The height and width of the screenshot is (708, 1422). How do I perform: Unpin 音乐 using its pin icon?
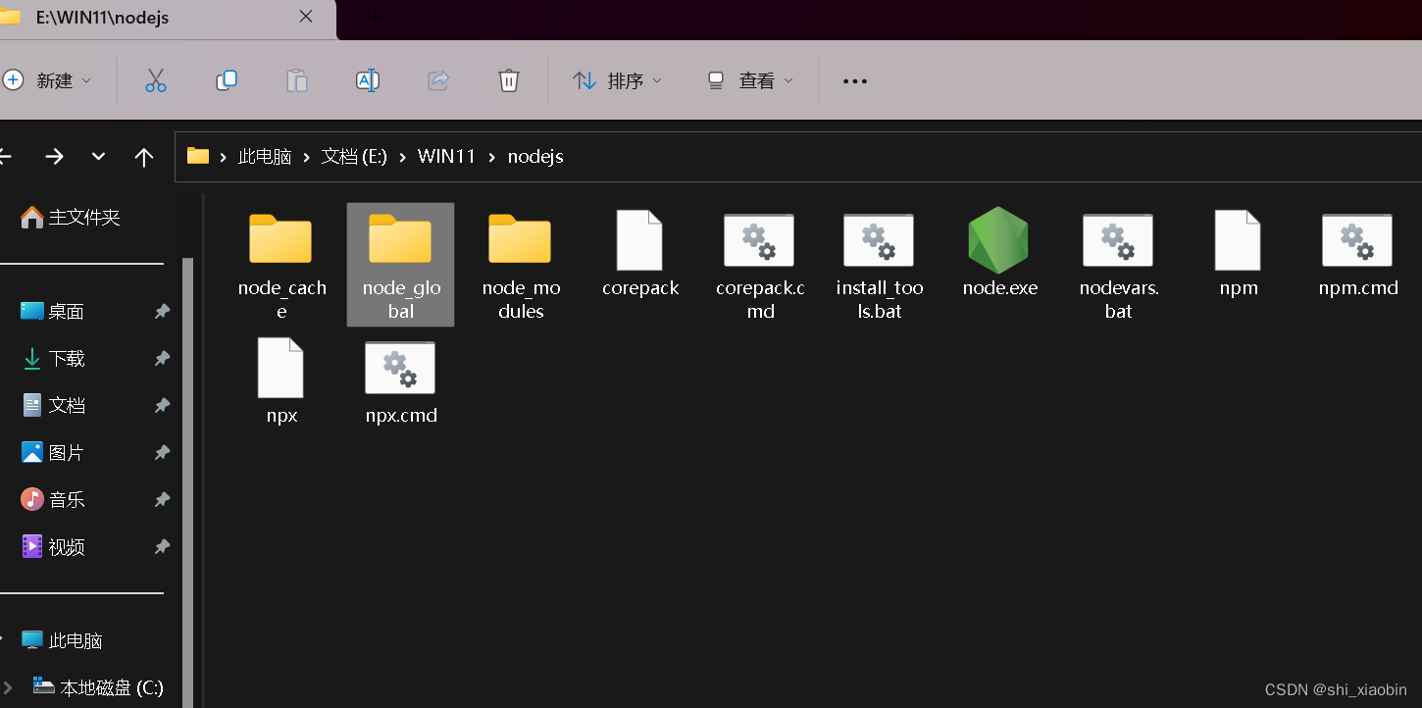coord(162,500)
